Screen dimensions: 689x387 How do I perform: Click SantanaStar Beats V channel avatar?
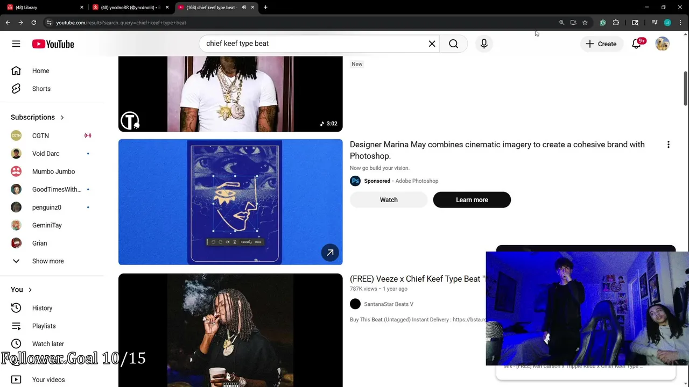tap(355, 304)
